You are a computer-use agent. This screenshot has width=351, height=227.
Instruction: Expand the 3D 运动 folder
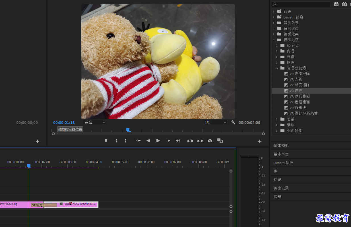[x=277, y=45]
